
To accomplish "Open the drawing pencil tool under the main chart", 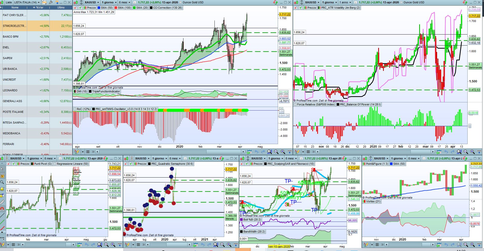I will point(77,152).
